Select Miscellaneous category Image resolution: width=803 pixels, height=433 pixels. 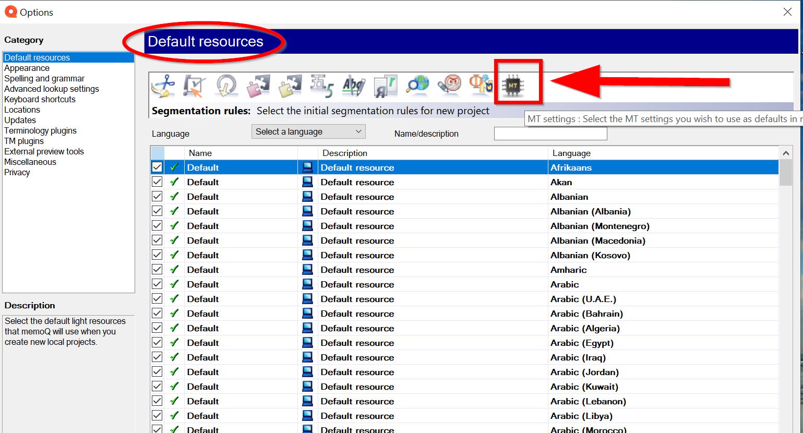(30, 162)
